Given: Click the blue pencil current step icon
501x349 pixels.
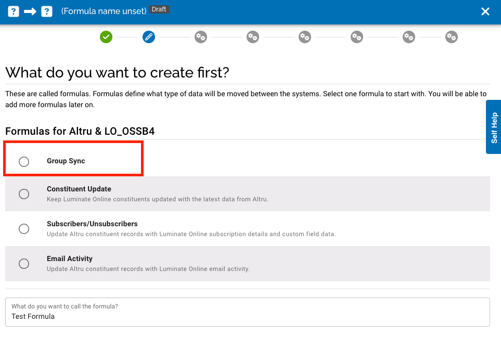Looking at the screenshot, I should point(149,37).
